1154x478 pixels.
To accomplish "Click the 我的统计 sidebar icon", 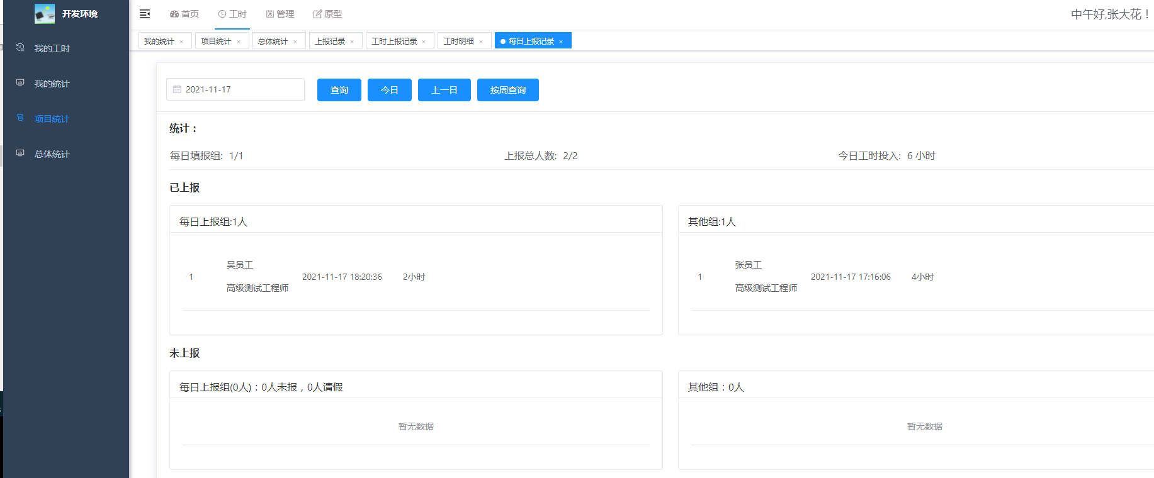I will pos(20,83).
